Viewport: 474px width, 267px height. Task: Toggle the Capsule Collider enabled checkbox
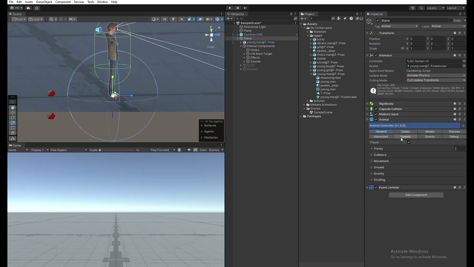(376, 109)
